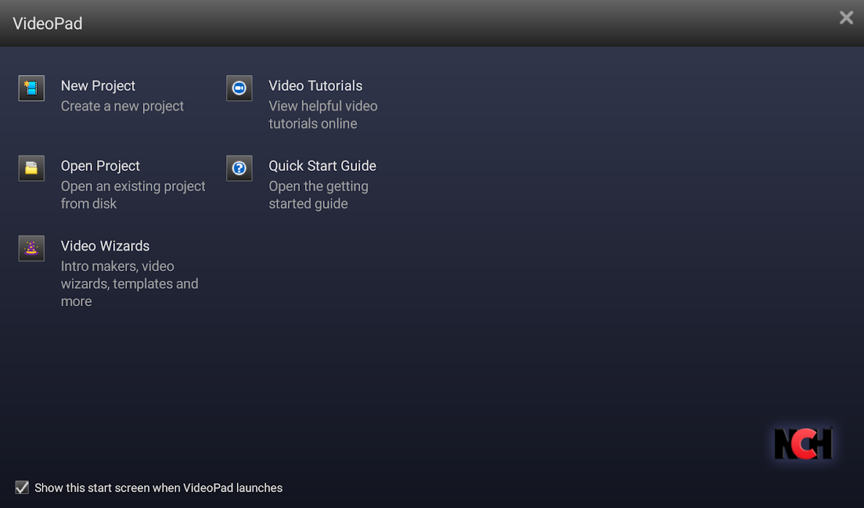Click the Video Wizards wizard hat icon
Image resolution: width=864 pixels, height=508 pixels.
[31, 248]
